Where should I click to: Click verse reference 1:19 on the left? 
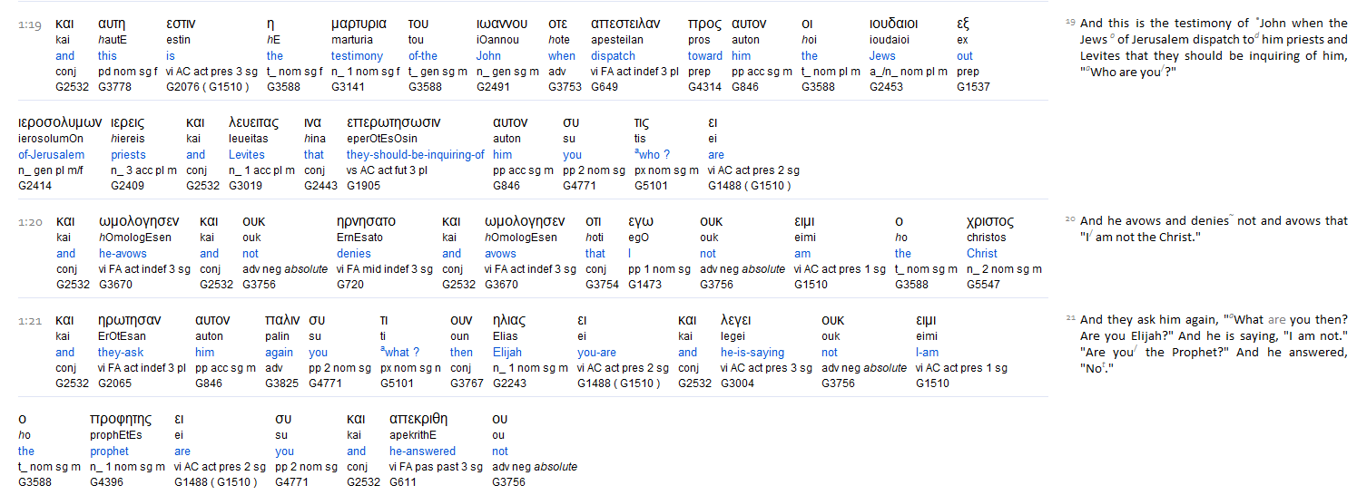click(28, 25)
